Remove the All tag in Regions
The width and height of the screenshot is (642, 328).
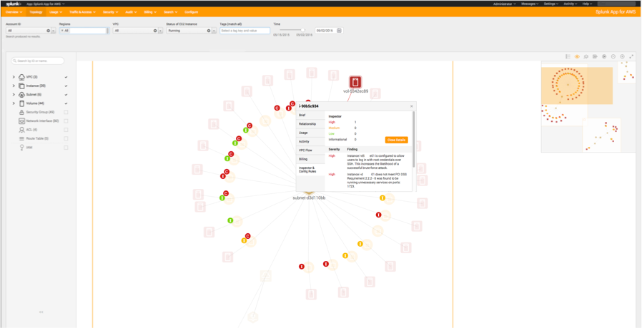click(62, 31)
